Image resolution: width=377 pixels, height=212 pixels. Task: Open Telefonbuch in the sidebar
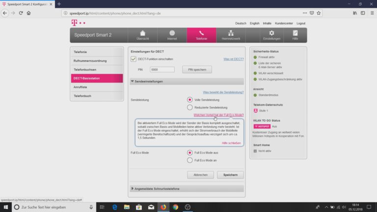97,96
